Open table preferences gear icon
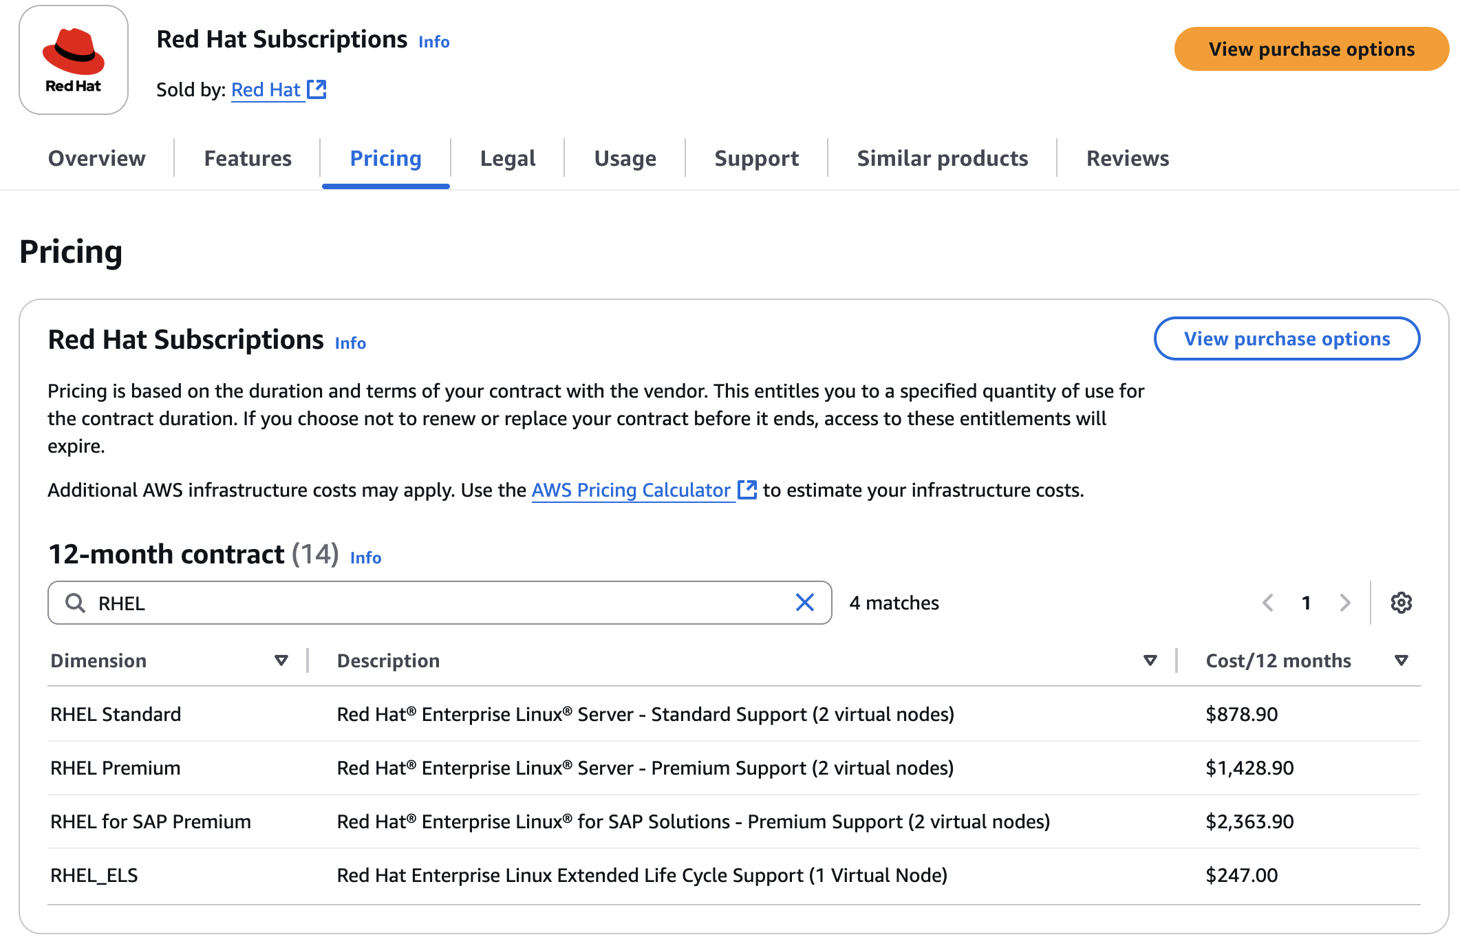The width and height of the screenshot is (1460, 948). (x=1401, y=603)
